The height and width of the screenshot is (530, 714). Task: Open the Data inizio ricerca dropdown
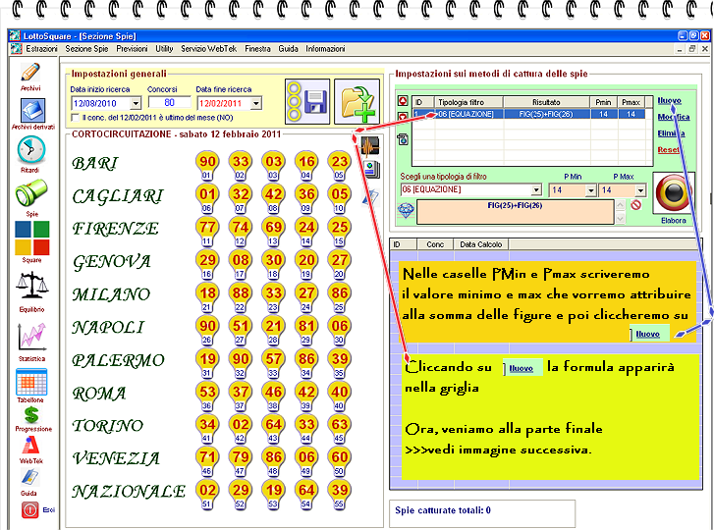coord(136,104)
